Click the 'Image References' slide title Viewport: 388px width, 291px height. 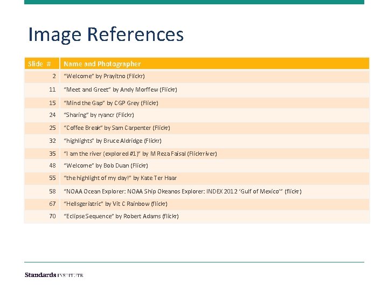point(106,34)
